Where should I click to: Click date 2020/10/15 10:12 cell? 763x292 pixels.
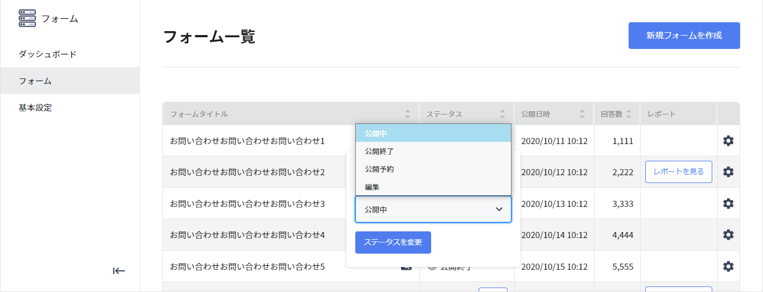pyautogui.click(x=554, y=266)
